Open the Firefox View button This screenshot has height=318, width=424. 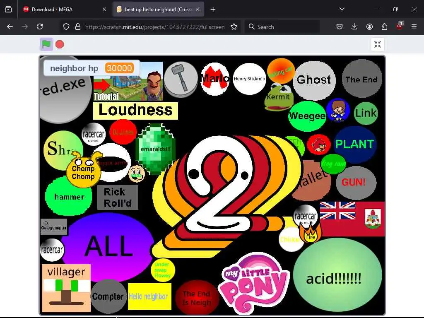(x=8, y=10)
